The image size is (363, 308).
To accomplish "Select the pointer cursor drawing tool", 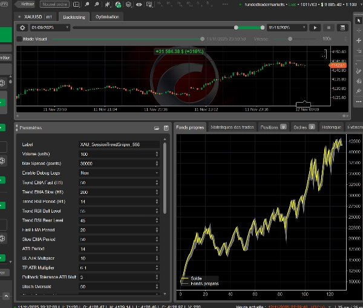I will tap(359, 21).
